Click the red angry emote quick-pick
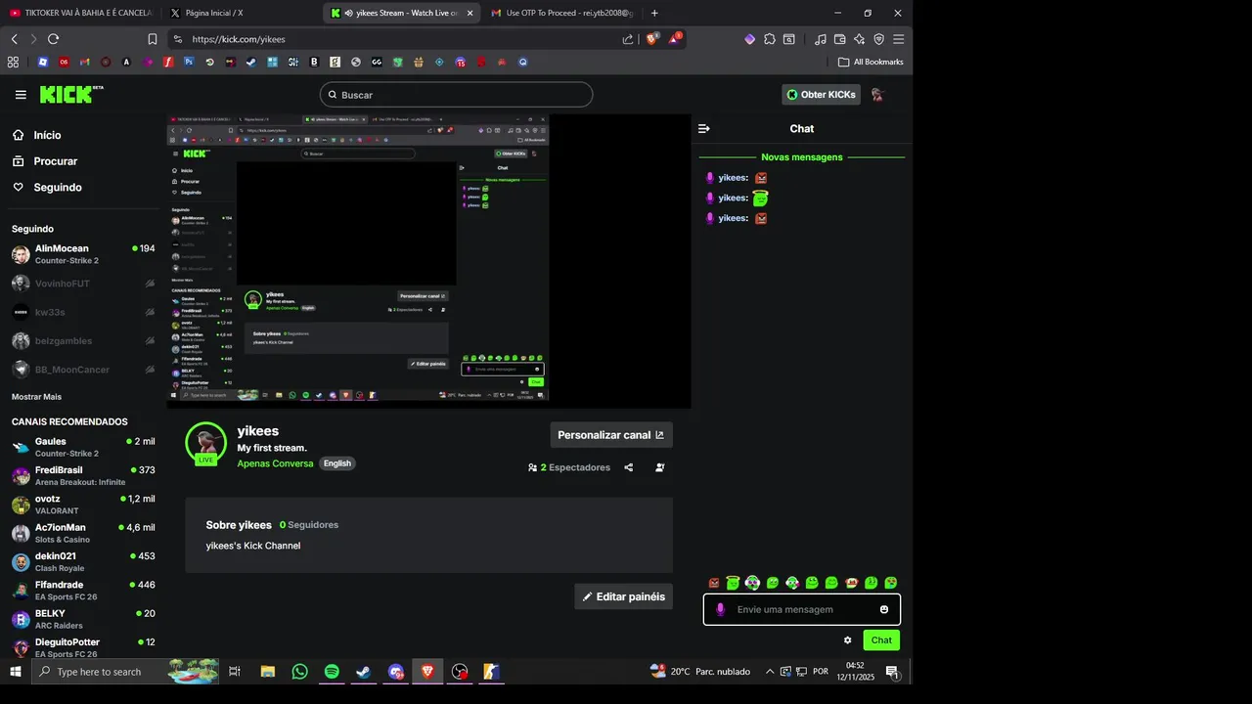 [x=714, y=583]
